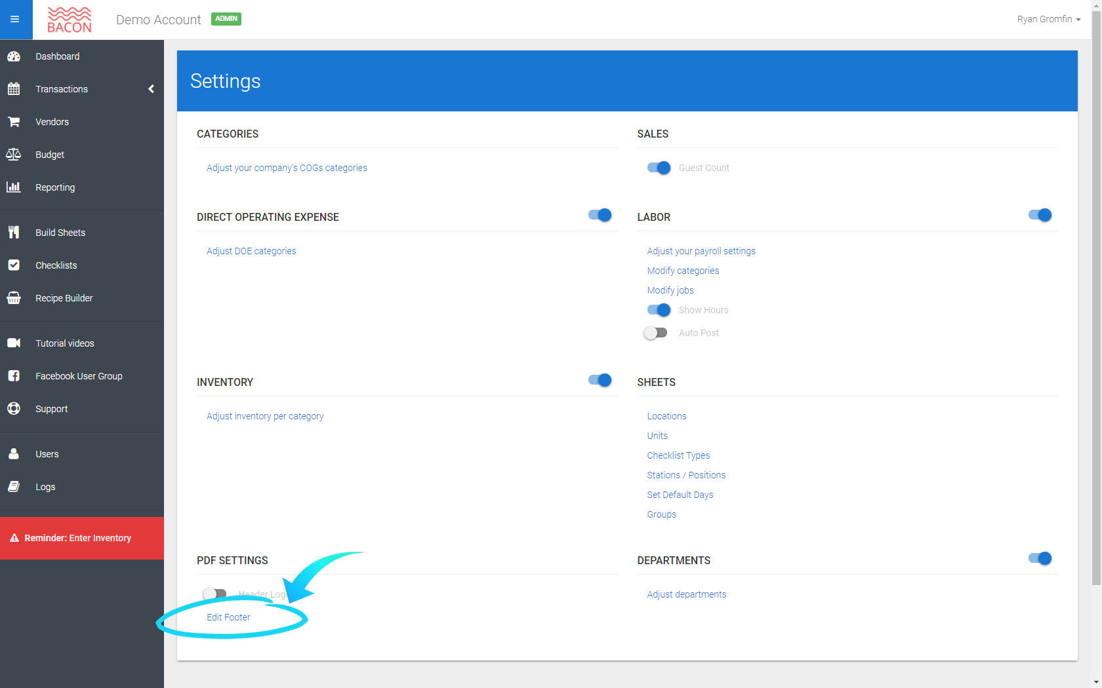The width and height of the screenshot is (1102, 688).
Task: Open Support from the sidebar
Action: click(x=82, y=409)
